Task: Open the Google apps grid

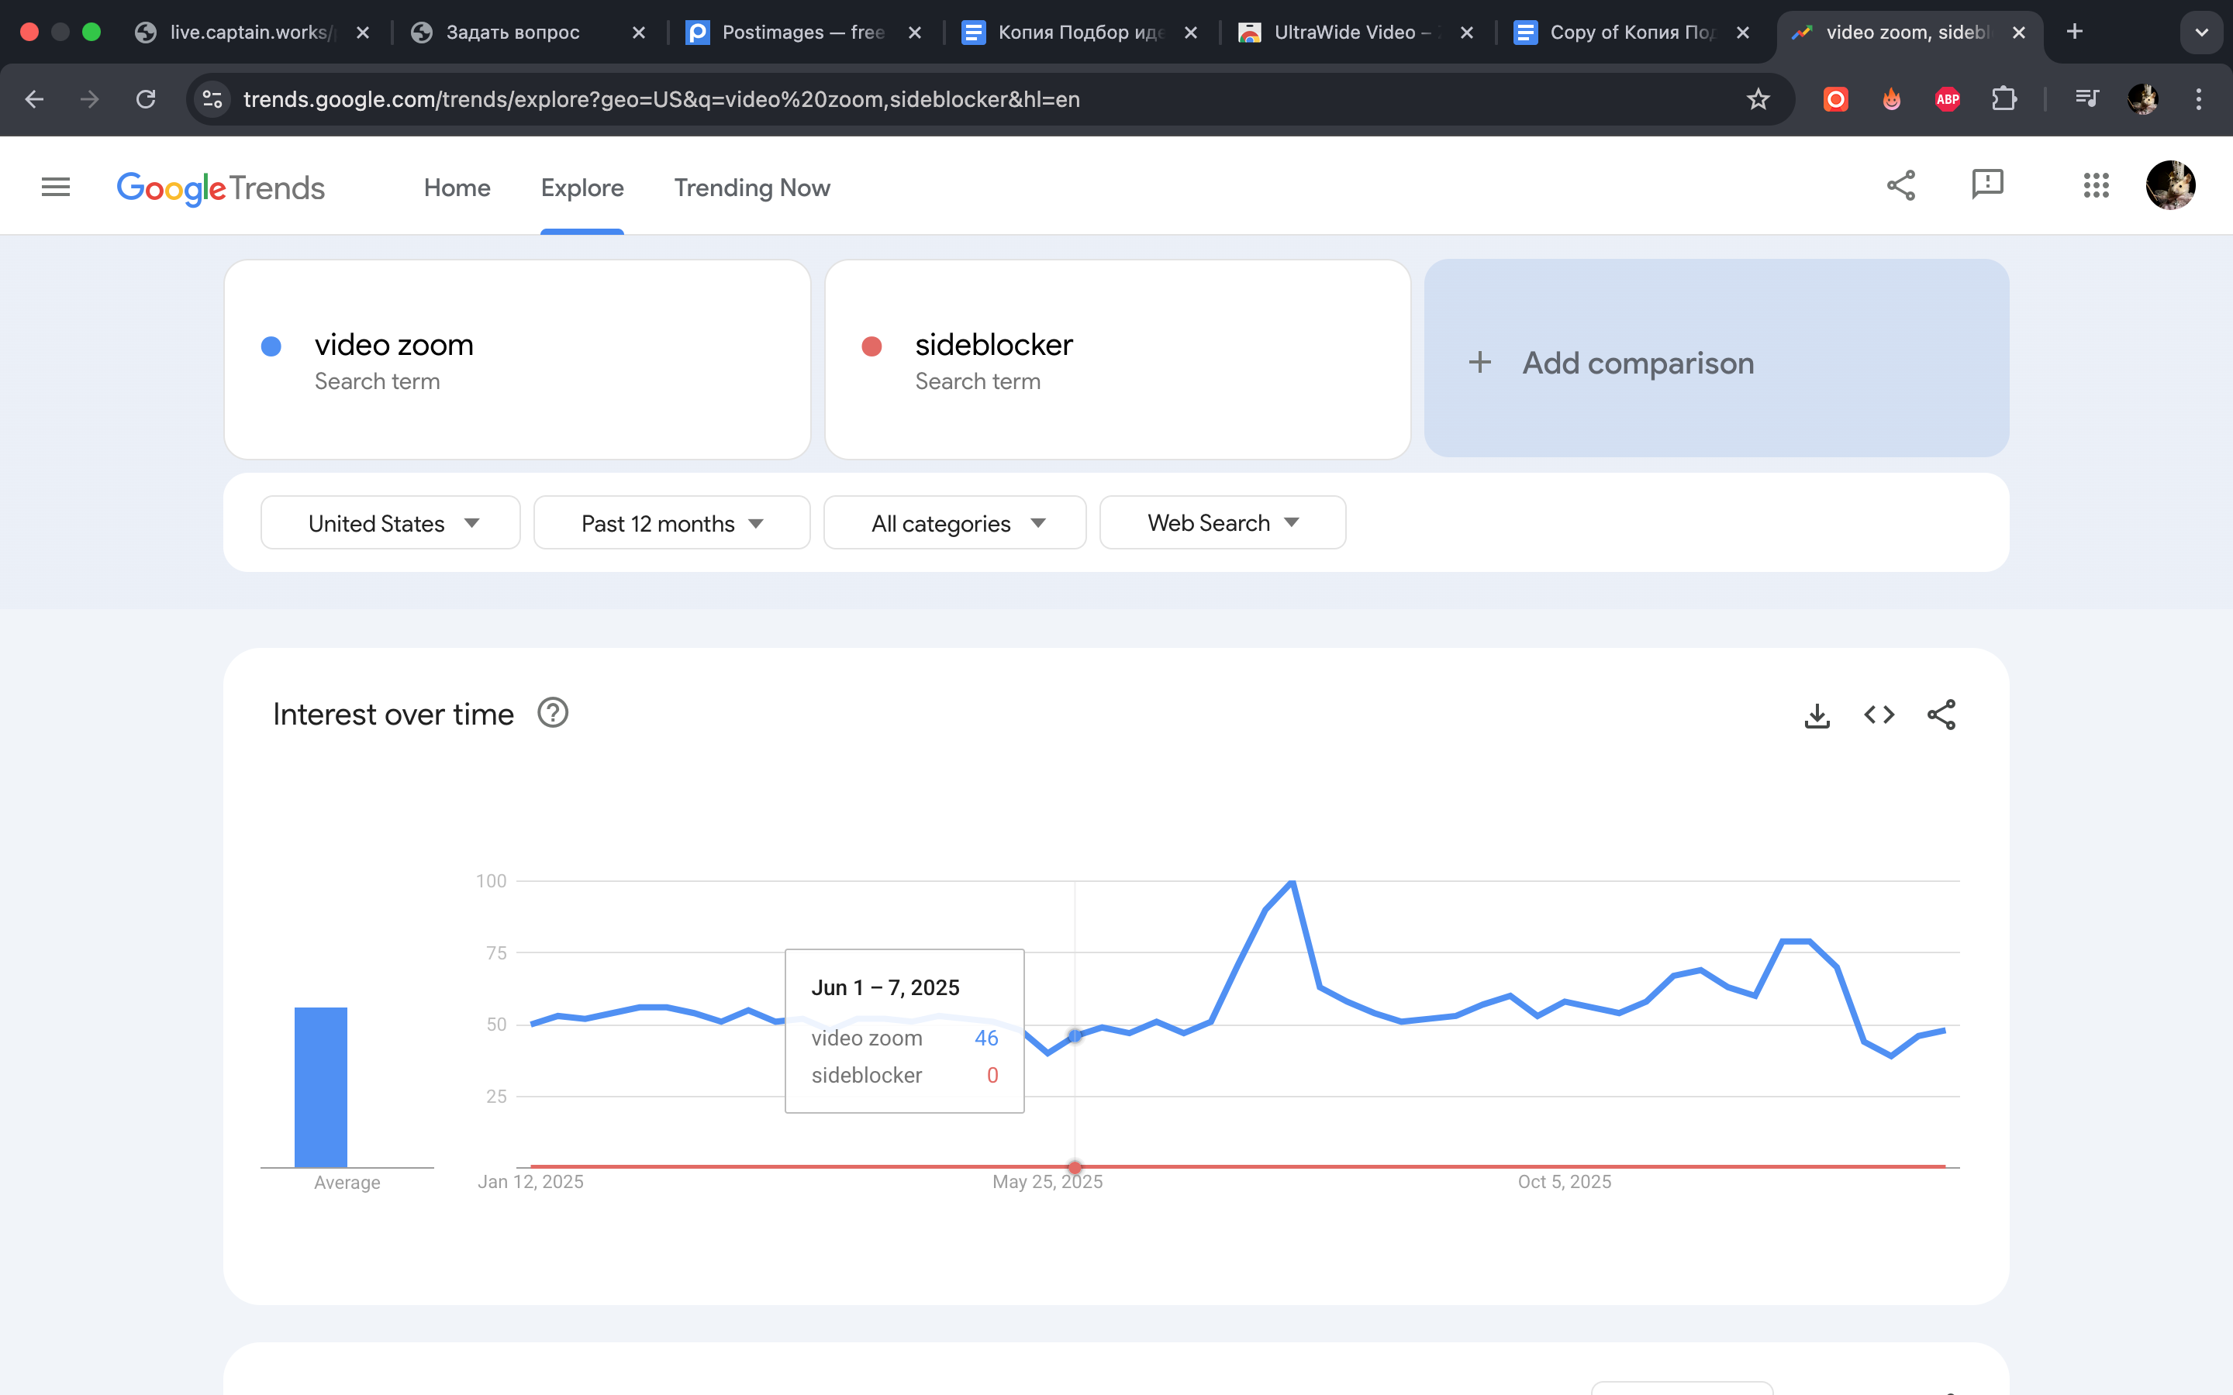Action: (x=2096, y=185)
